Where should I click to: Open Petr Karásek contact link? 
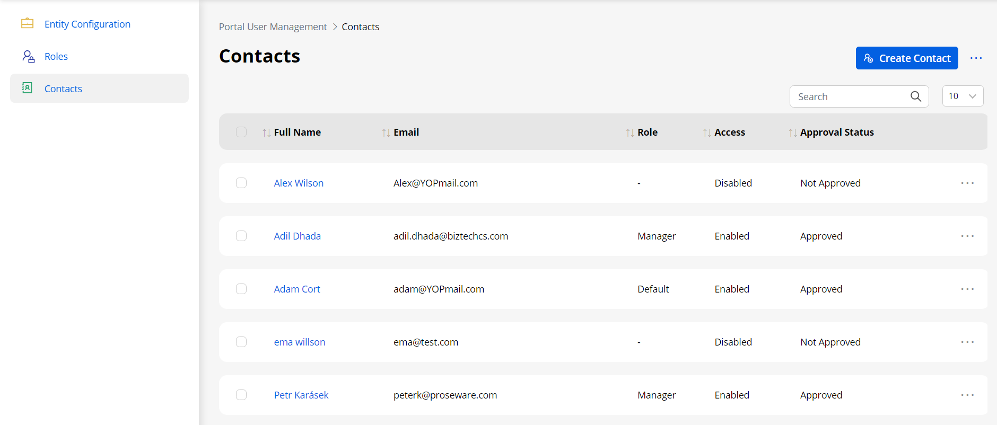coord(301,395)
